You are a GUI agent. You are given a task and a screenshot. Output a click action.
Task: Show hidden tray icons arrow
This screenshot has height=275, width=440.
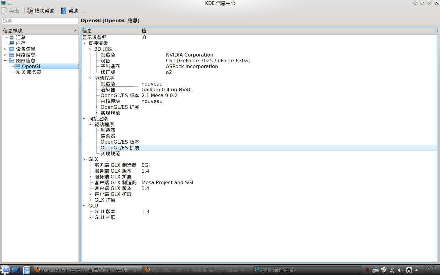(x=416, y=270)
